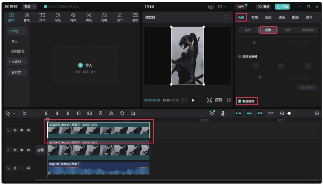Click the trash icon to delete the clip

point(79,113)
